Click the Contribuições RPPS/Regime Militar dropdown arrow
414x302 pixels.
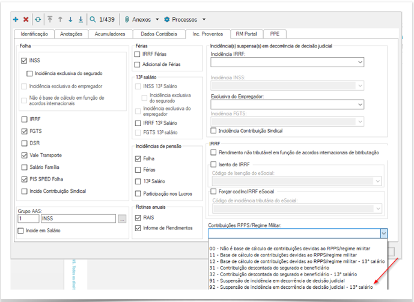pos(383,234)
